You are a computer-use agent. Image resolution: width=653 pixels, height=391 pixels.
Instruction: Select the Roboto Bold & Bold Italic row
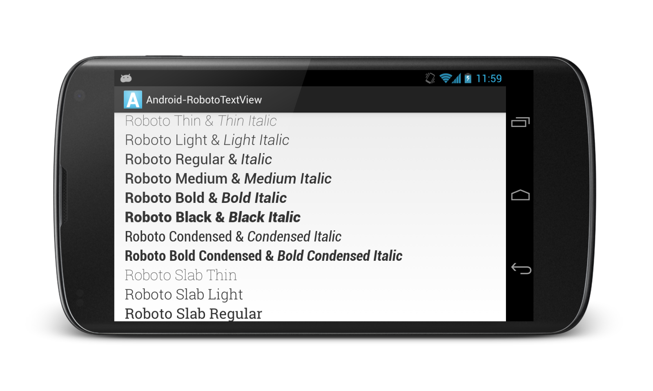[310, 198]
